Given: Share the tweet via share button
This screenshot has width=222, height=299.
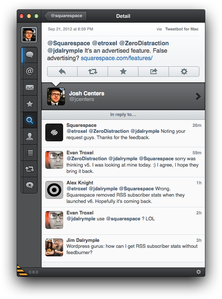Looking at the screenshot, I should pyautogui.click(x=153, y=72).
